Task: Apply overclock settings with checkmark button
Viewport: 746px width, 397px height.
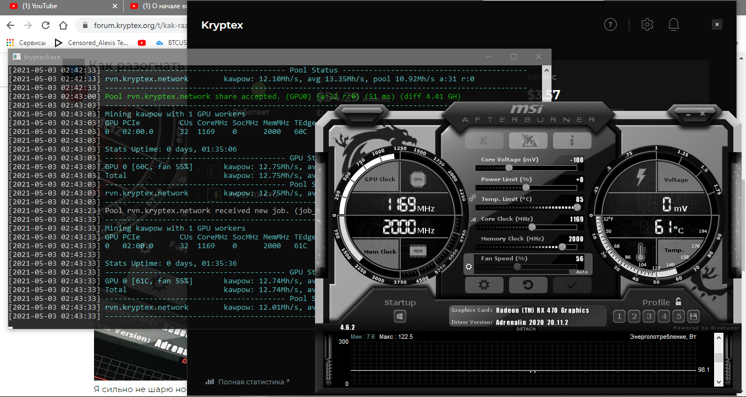Action: [572, 285]
